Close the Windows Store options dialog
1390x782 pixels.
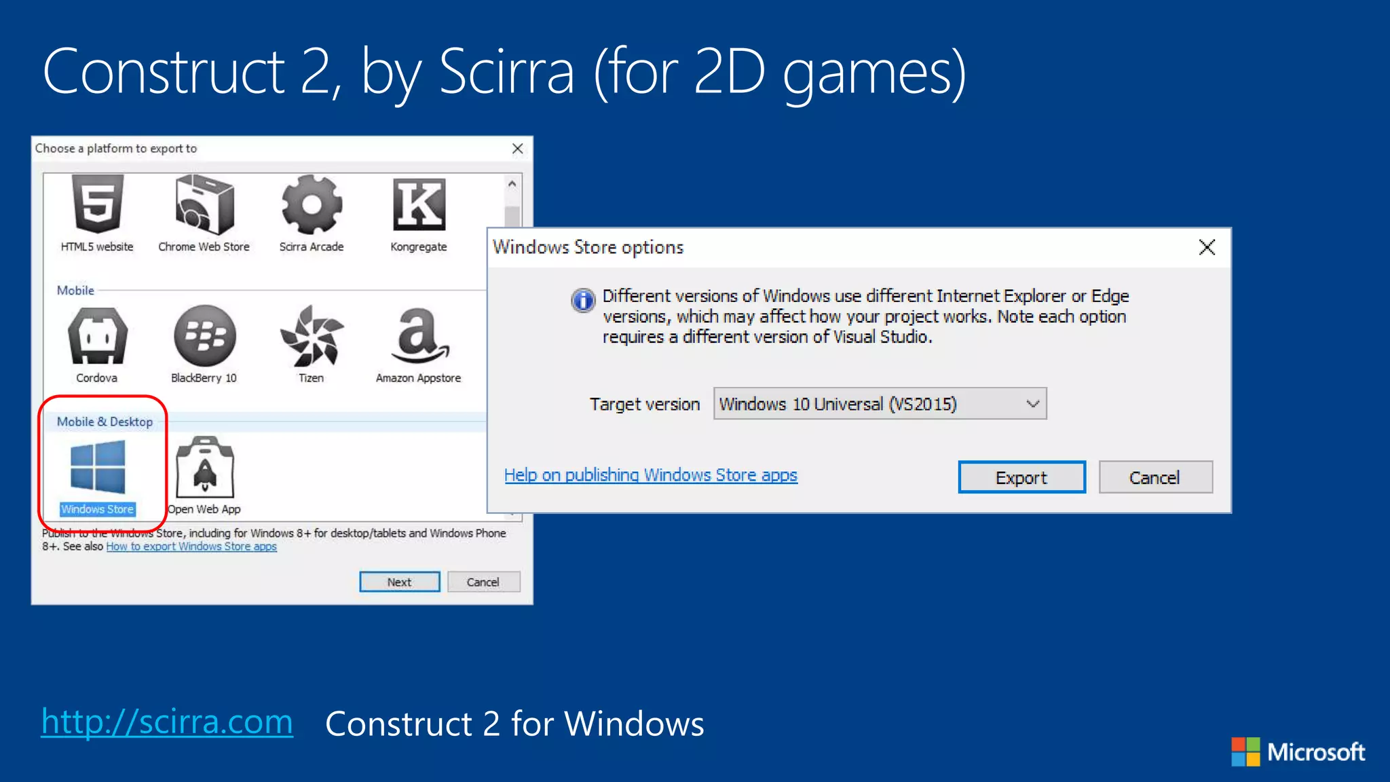click(x=1207, y=247)
